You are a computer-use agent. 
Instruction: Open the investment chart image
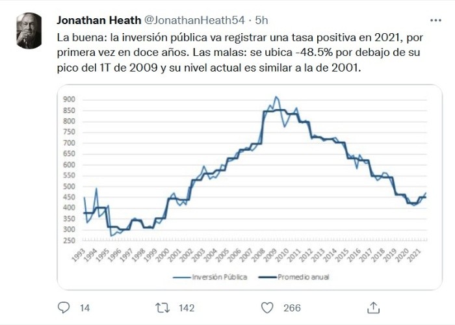tap(245, 188)
